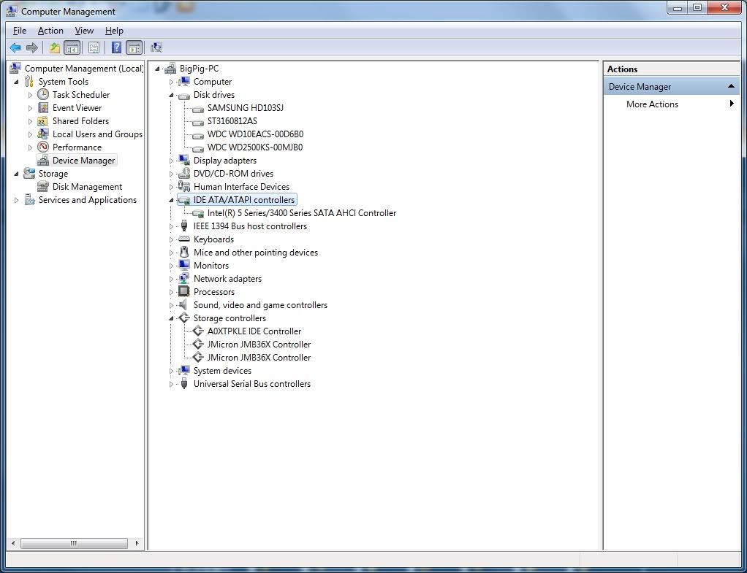This screenshot has width=747, height=573.
Task: Collapse the Device Manager actions section
Action: point(731,87)
